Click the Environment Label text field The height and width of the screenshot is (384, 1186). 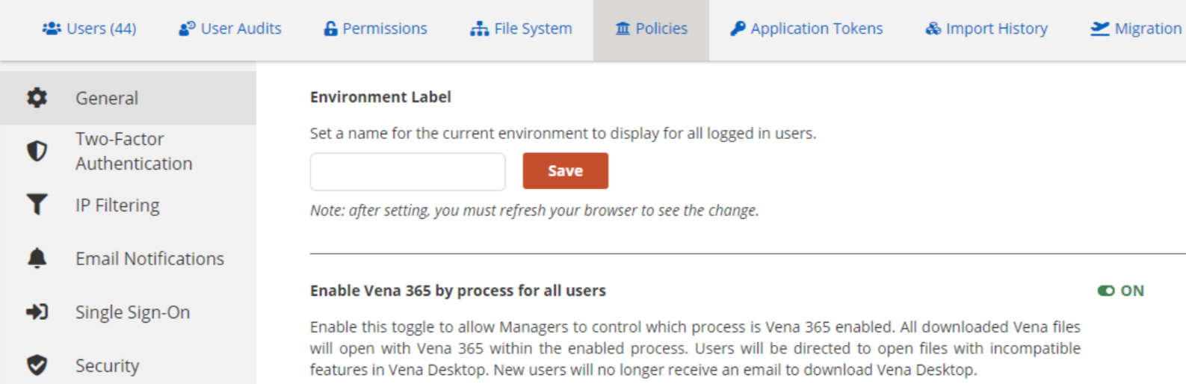(x=408, y=172)
